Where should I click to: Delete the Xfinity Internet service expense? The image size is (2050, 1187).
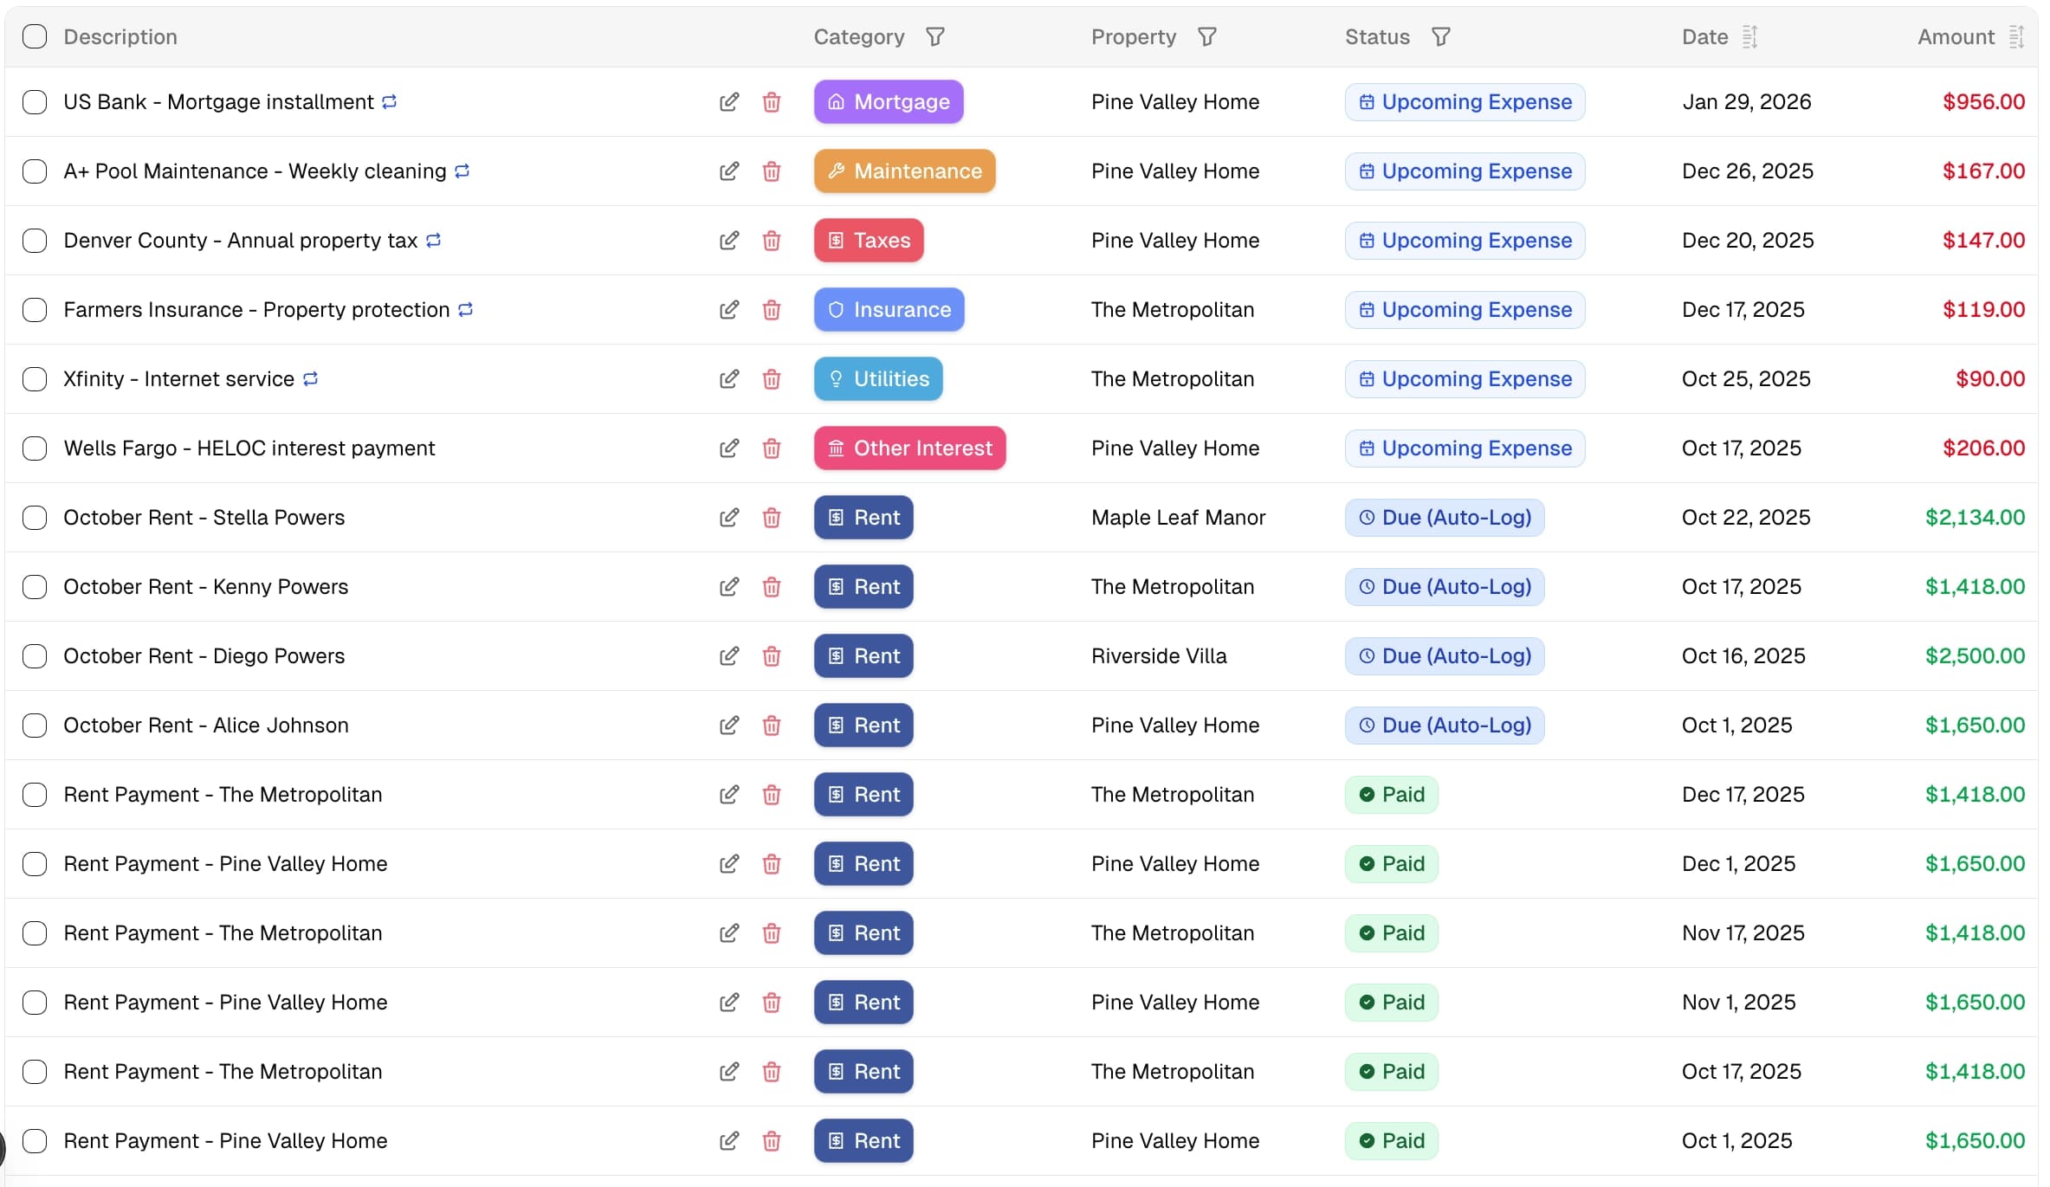pyautogui.click(x=773, y=379)
